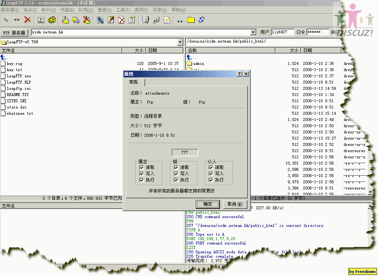The height and width of the screenshot is (276, 378).
Task: Click the remote path field /domains/xzdm.netman.hk/public_html/
Action: point(264,41)
